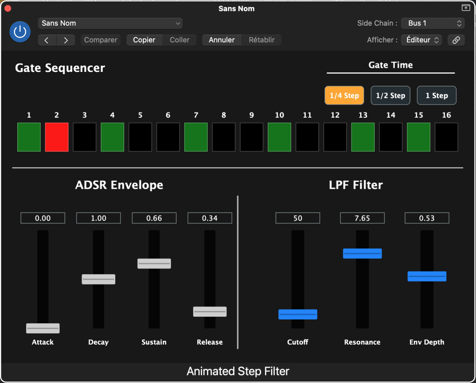
Task: Toggle gate sequencer step 2
Action: (56, 137)
